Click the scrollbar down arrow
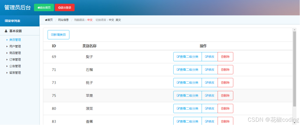This screenshot has width=300, height=125. pyautogui.click(x=295, y=123)
